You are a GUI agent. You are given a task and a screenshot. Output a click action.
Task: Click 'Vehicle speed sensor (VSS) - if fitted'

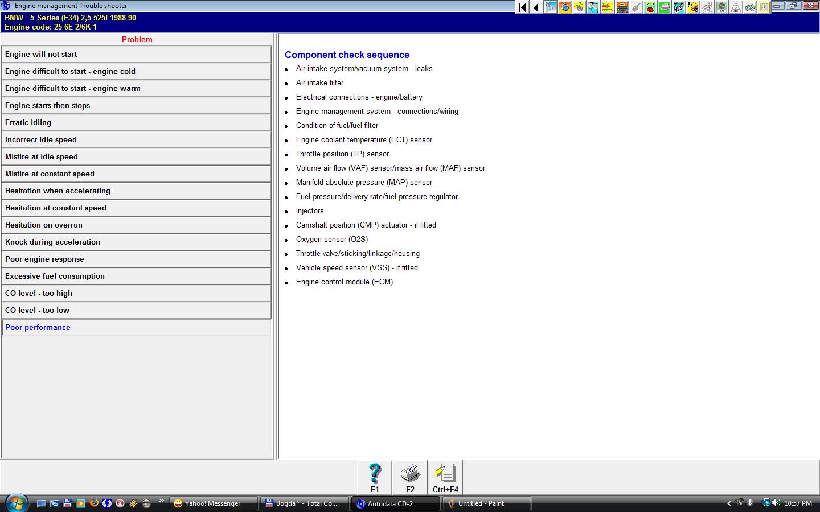pyautogui.click(x=357, y=267)
